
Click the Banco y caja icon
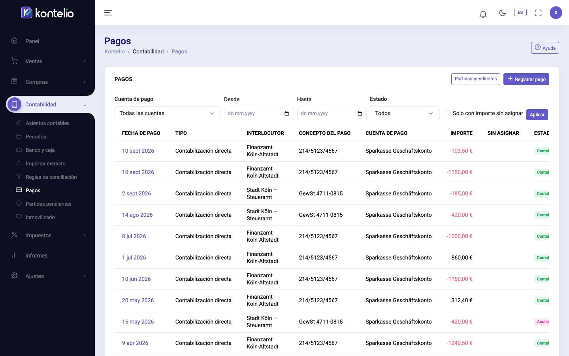coord(19,150)
